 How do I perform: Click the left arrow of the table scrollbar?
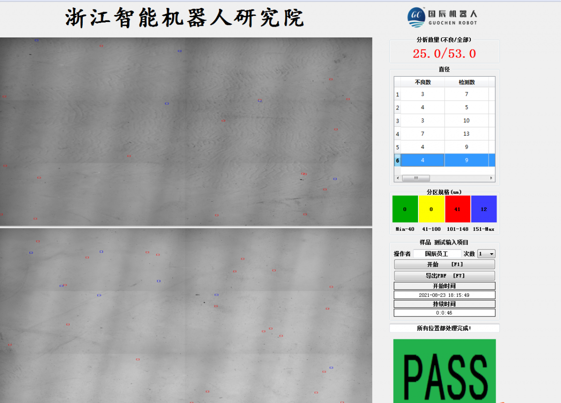(x=397, y=178)
